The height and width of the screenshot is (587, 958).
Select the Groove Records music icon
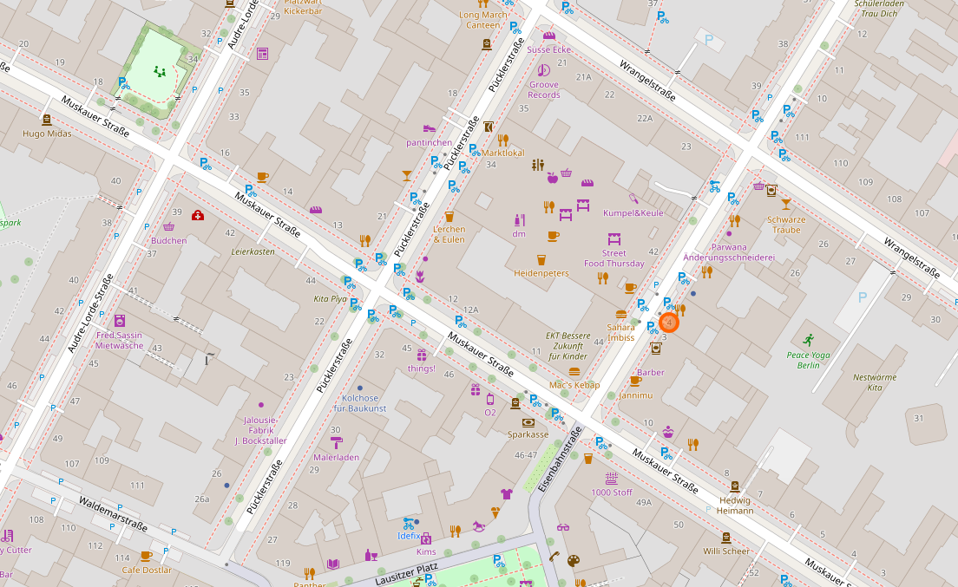point(544,70)
